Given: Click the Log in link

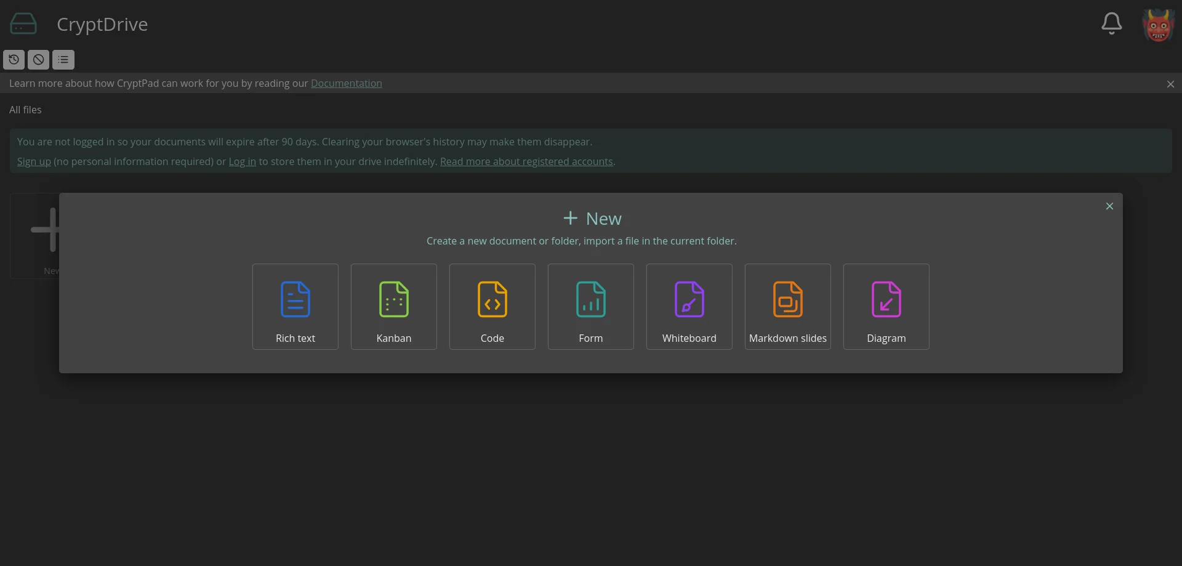Looking at the screenshot, I should (242, 161).
